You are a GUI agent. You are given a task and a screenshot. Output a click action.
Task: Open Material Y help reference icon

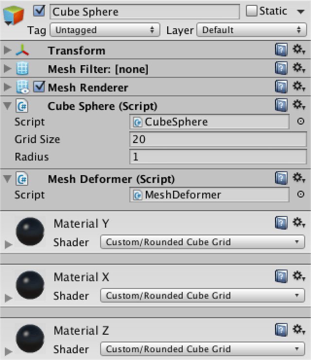tap(281, 223)
